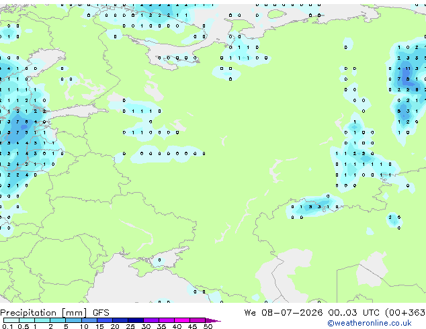Click the '10' legend scale label

[x=84, y=326]
